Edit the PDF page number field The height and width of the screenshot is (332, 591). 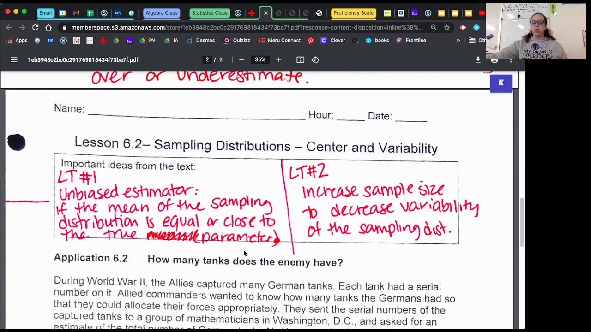[x=207, y=59]
